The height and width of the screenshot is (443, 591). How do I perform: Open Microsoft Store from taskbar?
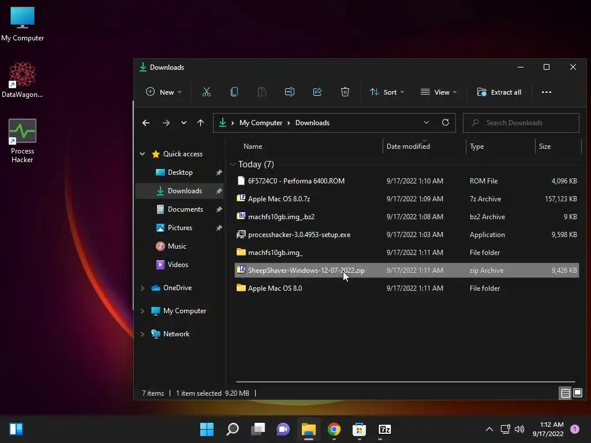[359, 429]
